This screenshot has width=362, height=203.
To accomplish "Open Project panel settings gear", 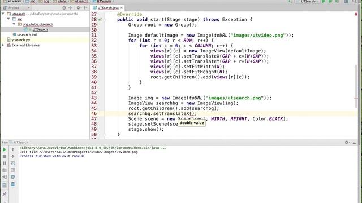I will point(79,8).
